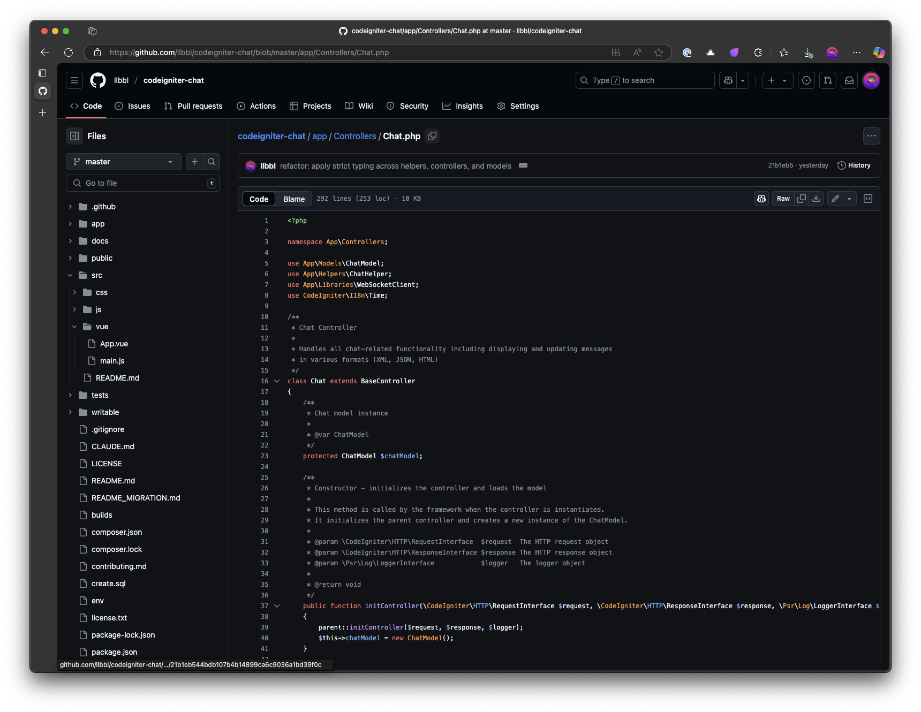View file History
Screen dimensions: 921x712
point(854,165)
